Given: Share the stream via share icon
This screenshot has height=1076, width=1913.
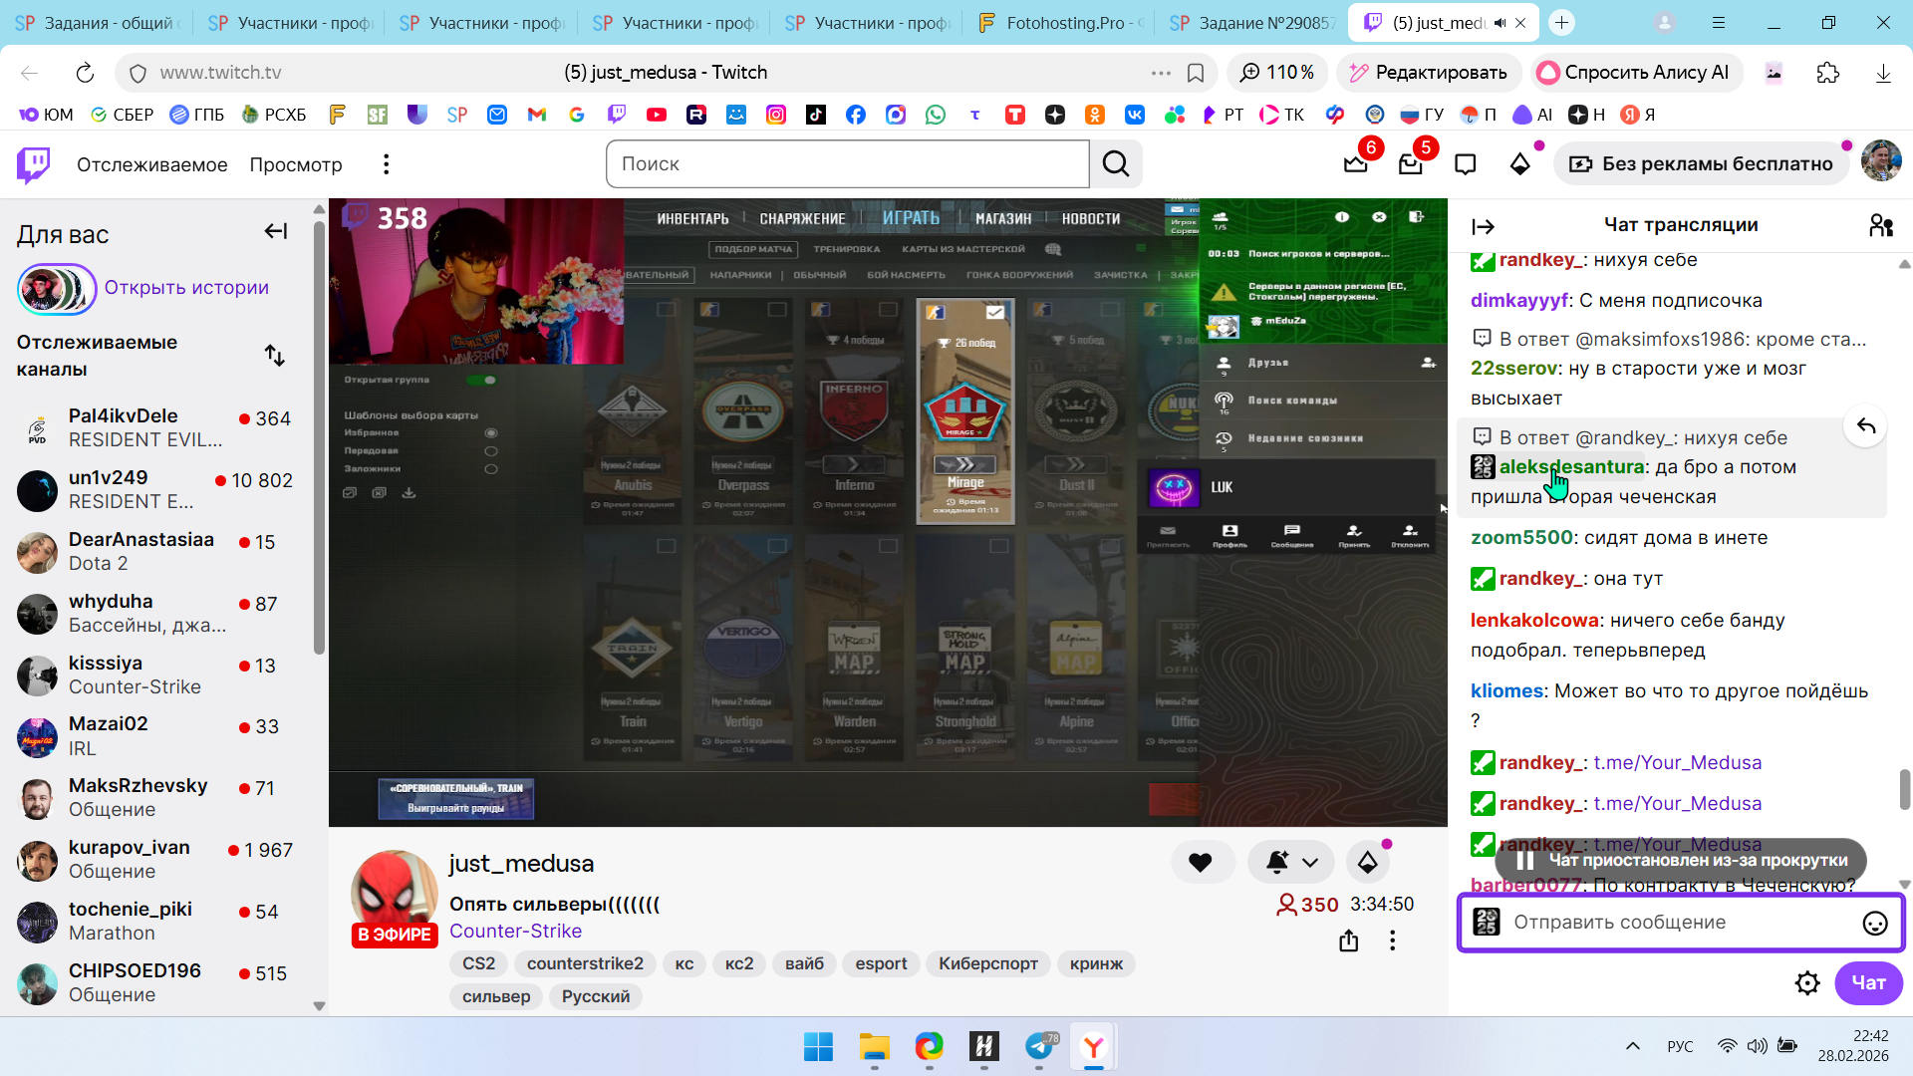Looking at the screenshot, I should pyautogui.click(x=1348, y=941).
